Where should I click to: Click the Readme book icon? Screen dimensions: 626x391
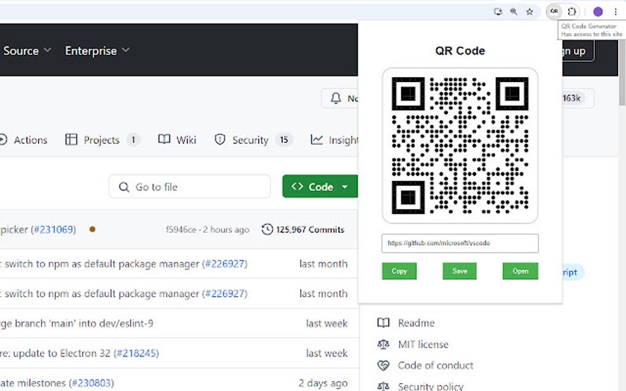[x=383, y=322]
